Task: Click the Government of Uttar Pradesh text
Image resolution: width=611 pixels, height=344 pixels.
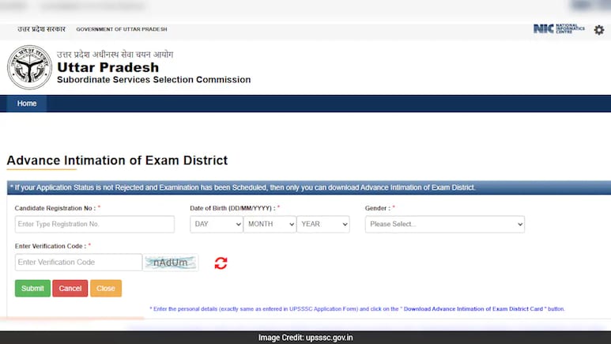Action: coord(122,29)
